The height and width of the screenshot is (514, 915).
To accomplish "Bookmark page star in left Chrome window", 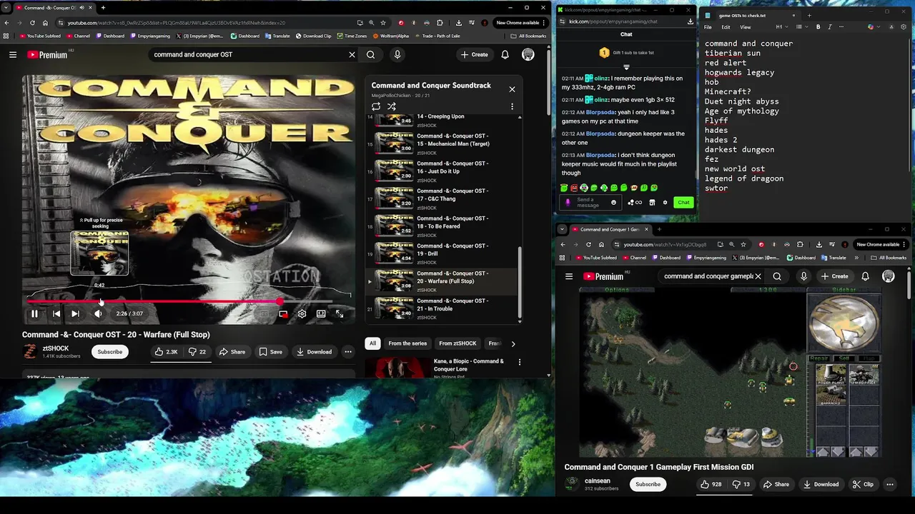I will pyautogui.click(x=383, y=23).
